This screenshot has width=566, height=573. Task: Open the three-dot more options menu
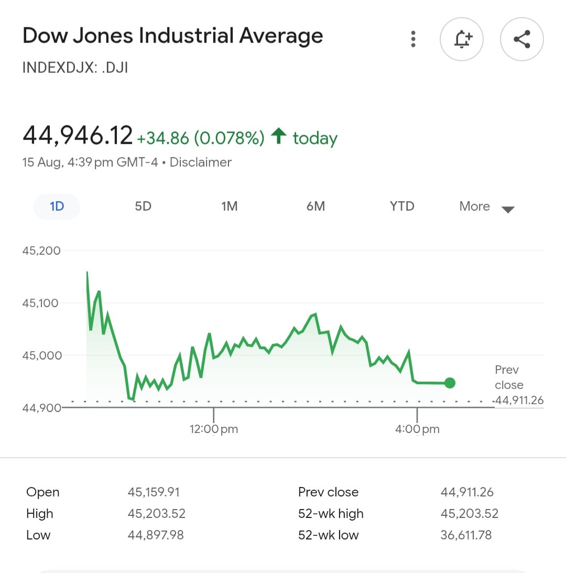pos(413,39)
